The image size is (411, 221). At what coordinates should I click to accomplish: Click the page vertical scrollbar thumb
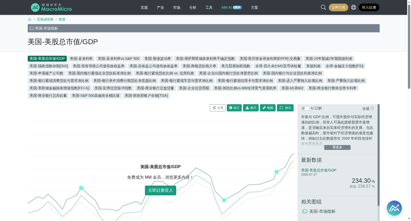tap(409, 46)
